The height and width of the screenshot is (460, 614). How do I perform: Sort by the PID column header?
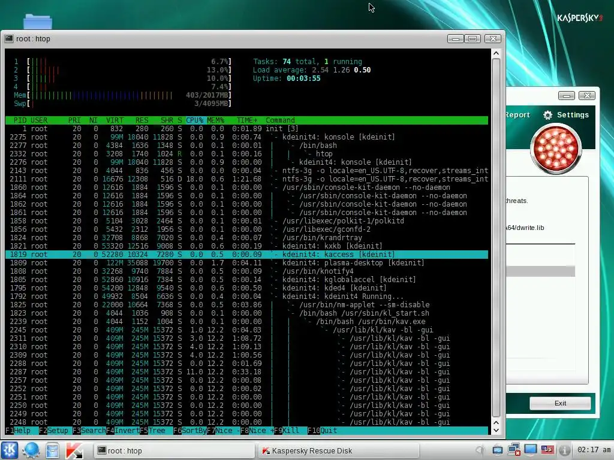tap(20, 120)
